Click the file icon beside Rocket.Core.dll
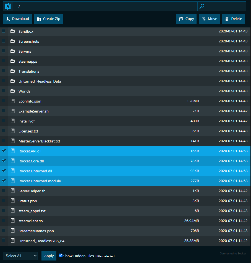This screenshot has height=263, width=251. pyautogui.click(x=12, y=161)
